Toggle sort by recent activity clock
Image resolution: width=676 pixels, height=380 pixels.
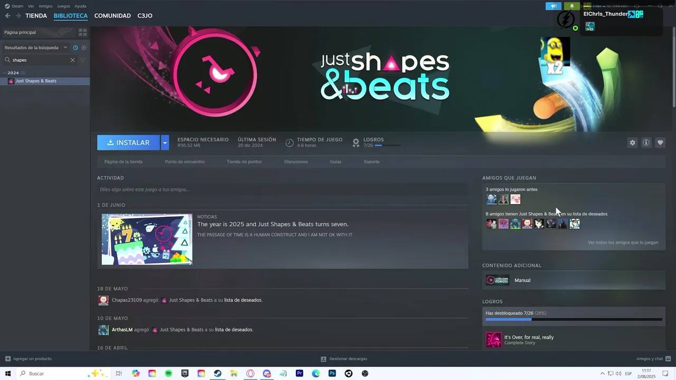tap(76, 47)
